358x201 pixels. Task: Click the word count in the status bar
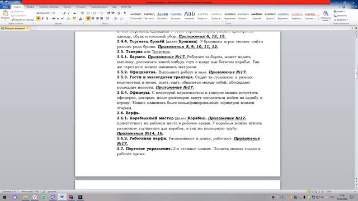pos(30,192)
